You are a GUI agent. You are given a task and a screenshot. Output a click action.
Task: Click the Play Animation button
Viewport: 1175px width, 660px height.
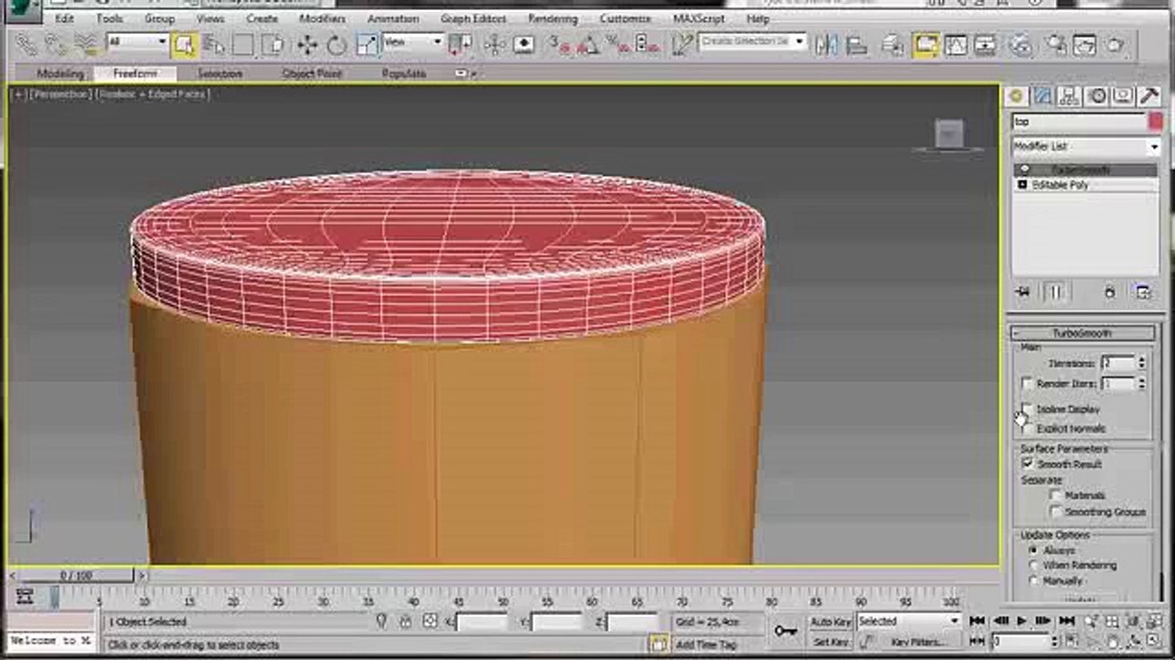click(1022, 621)
